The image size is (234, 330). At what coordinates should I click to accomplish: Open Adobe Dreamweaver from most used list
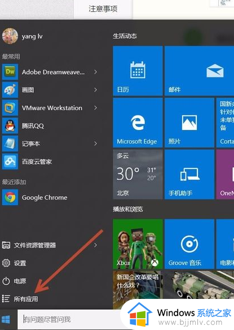point(50,72)
